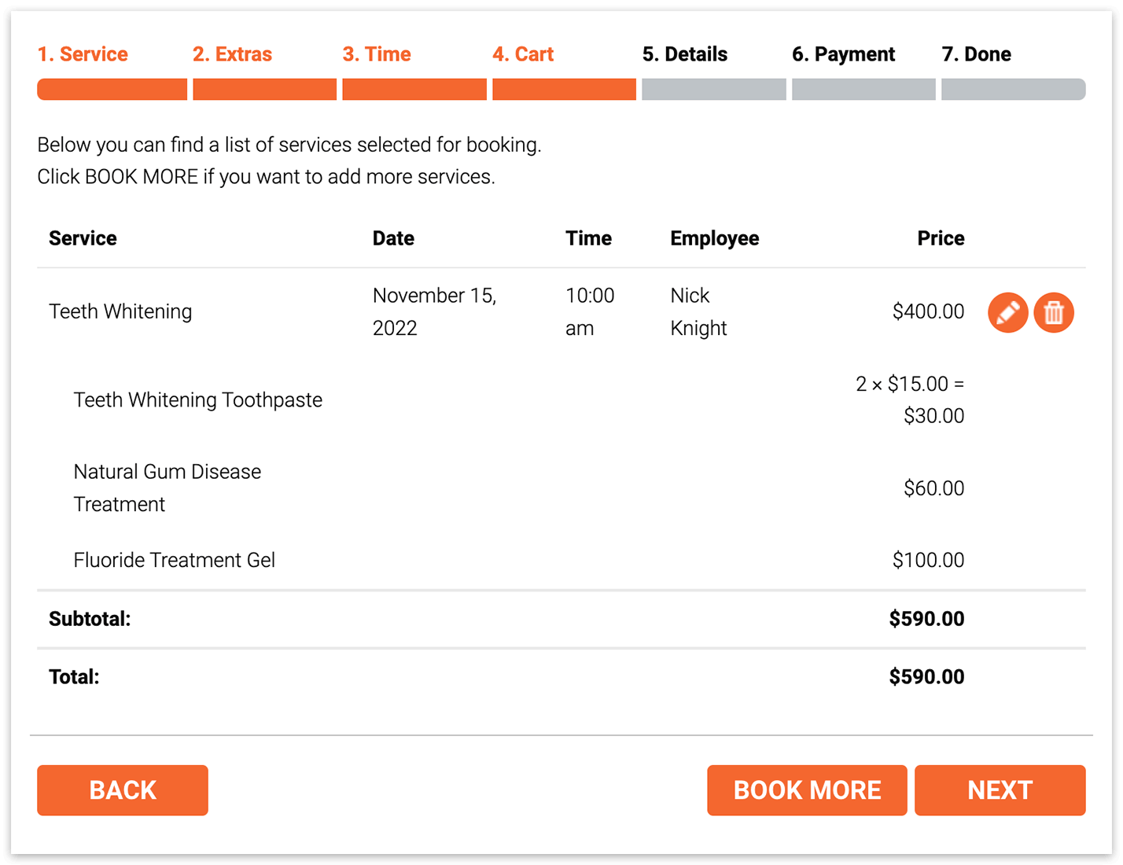Select step 7 Done
The height and width of the screenshot is (865, 1123).
976,53
